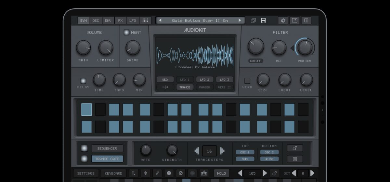Image resolution: width=390 pixels, height=182 pixels.
Task: Increase trance steps with right arrow
Action: pos(222,151)
